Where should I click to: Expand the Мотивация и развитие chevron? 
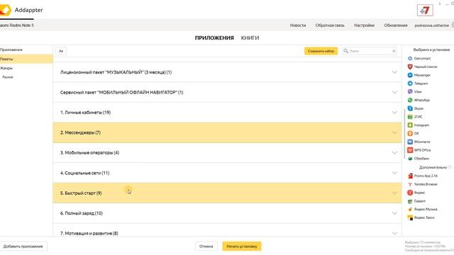pos(394,233)
